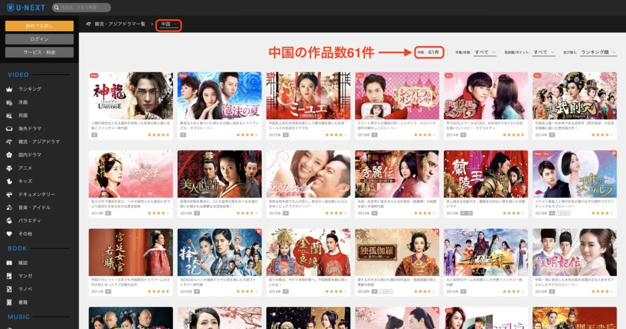Open the 武則天 The Empress thumbnail
626x329 pixels.
tap(575, 96)
